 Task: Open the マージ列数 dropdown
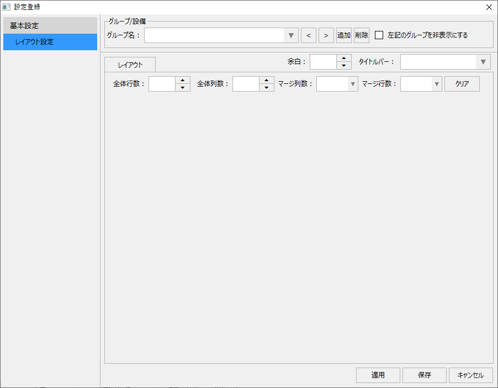click(x=353, y=83)
